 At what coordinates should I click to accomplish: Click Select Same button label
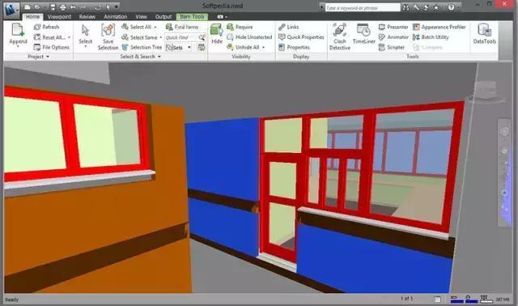pyautogui.click(x=144, y=37)
